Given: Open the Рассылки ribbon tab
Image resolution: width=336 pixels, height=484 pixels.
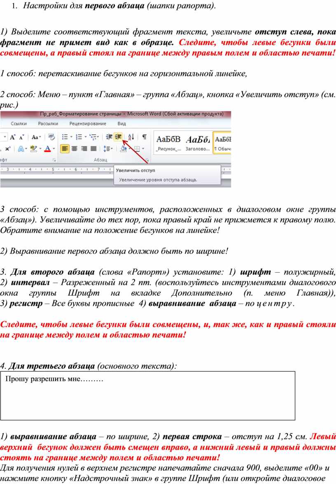Looking at the screenshot, I should point(48,123).
